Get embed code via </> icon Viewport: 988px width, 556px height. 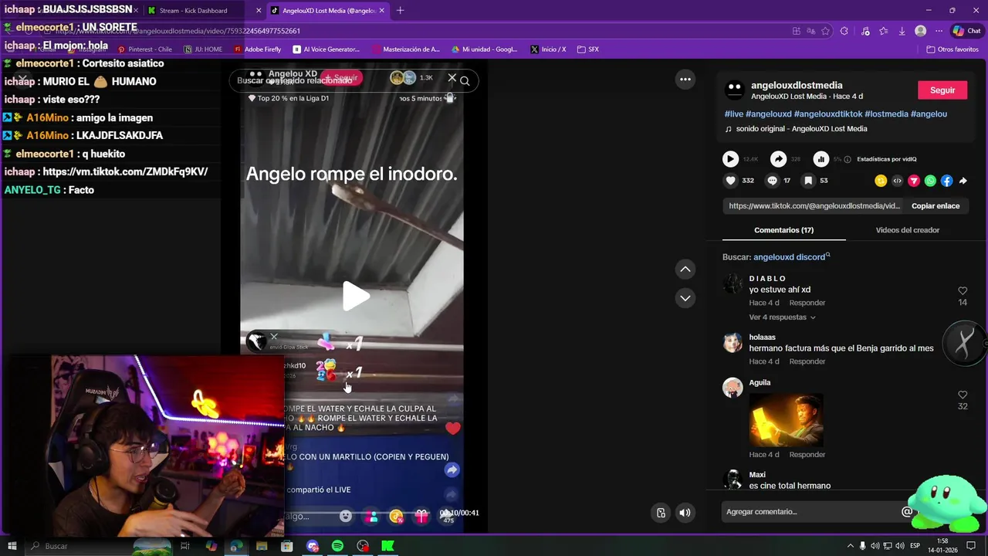click(x=897, y=181)
